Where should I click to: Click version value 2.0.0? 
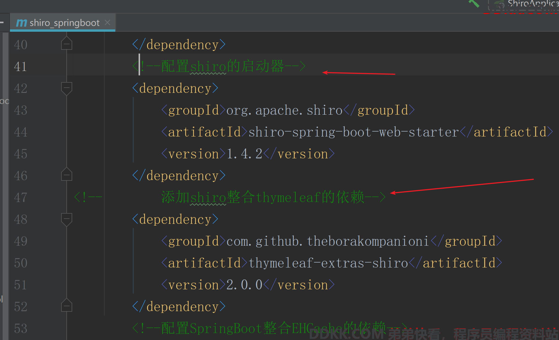[x=244, y=285]
